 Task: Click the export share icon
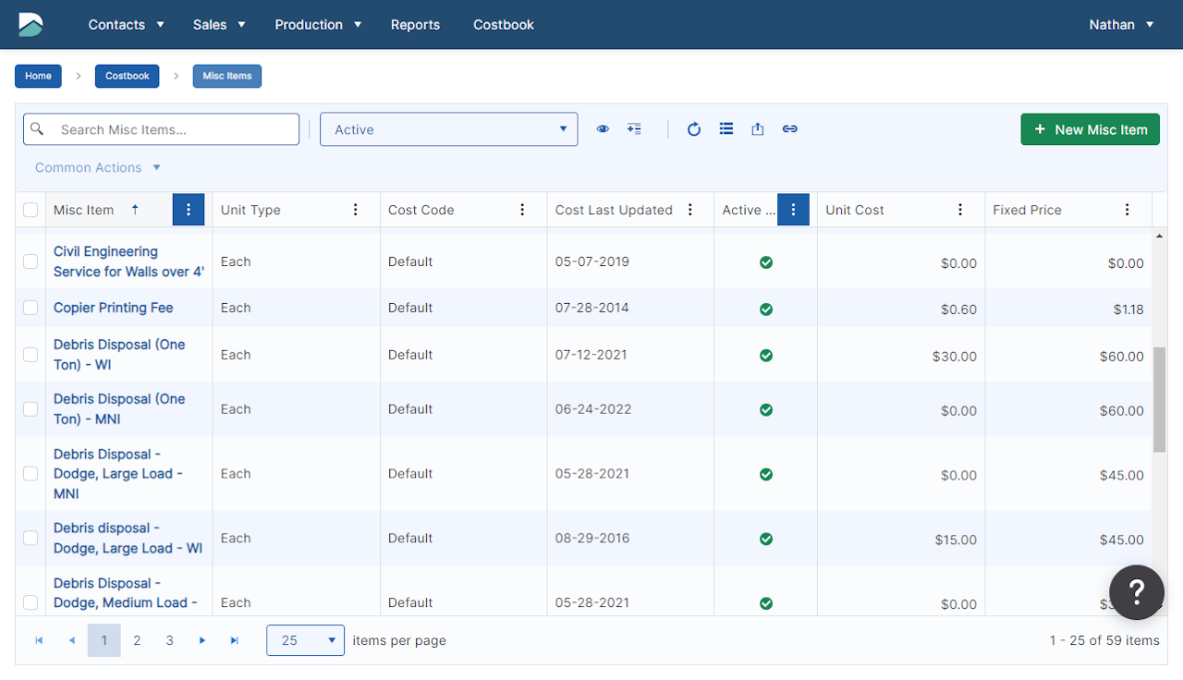coord(758,129)
